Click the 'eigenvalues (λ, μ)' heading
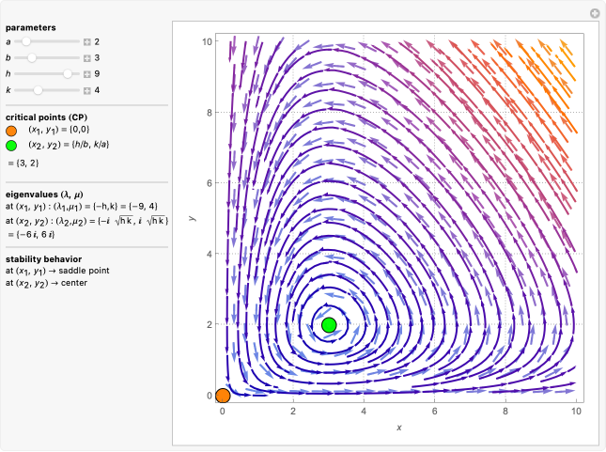Screen dimensions: 606x452 coord(42,194)
